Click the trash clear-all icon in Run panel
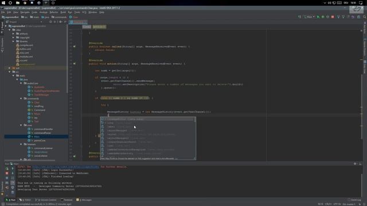Screen dimensions: 367x206 [x=13, y=192]
